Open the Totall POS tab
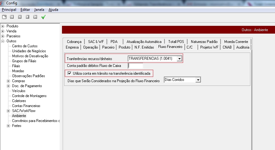This screenshot has height=150, width=275. 176,41
